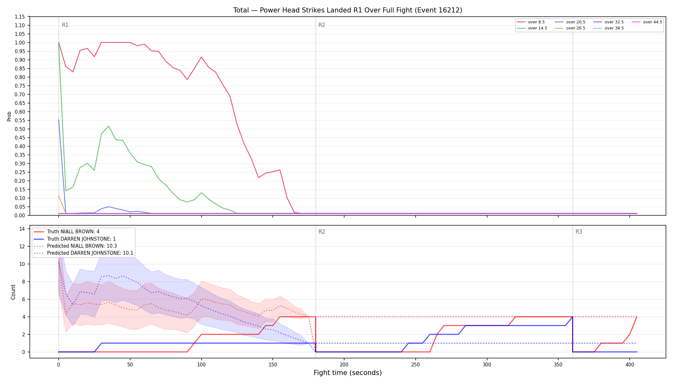Click the 0.85 tick on Prob axis
The height and width of the screenshot is (384, 673).
point(20,68)
